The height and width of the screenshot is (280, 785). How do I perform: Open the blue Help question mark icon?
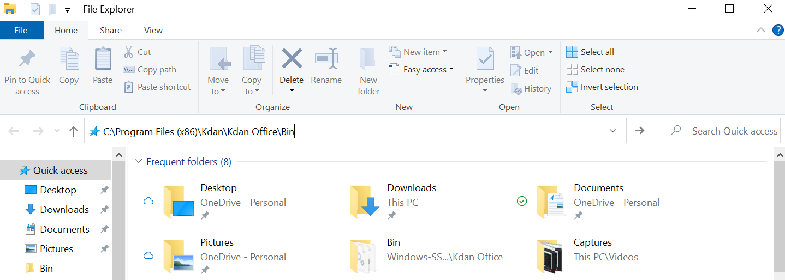pos(778,30)
